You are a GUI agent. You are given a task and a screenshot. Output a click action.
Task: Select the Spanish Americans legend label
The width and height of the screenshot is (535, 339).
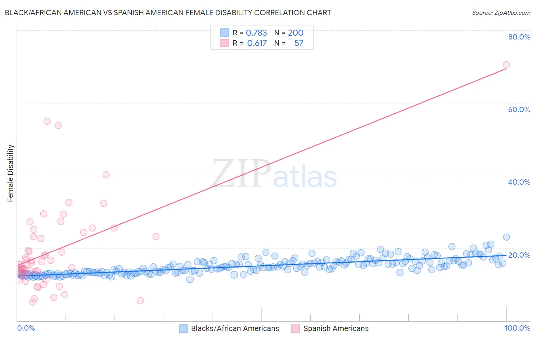tap(336, 328)
